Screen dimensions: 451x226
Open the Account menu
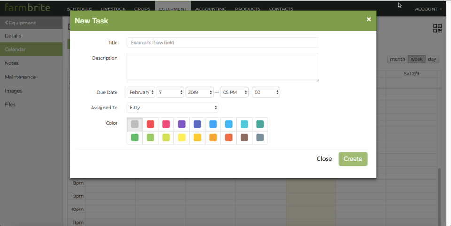428,9
